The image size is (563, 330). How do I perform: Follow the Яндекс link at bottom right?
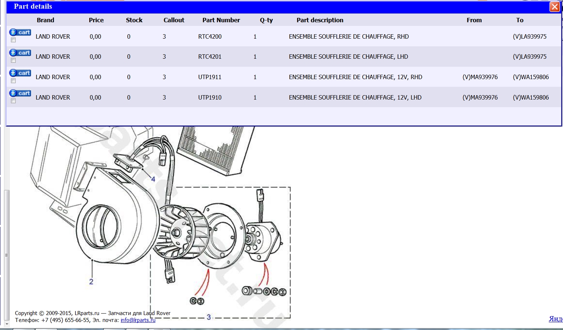555,319
